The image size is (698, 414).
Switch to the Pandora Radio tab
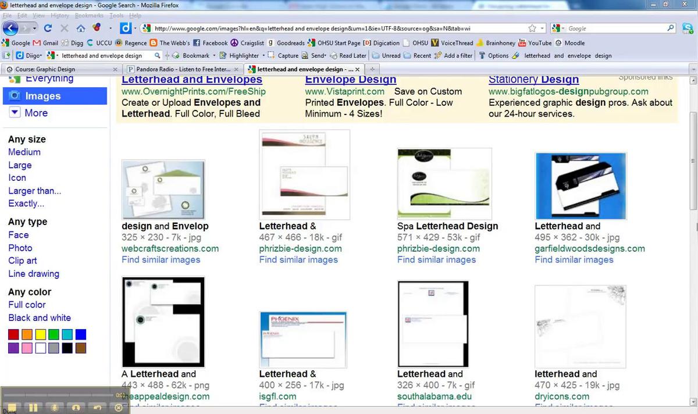point(183,69)
